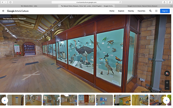
Task: Switch to the Wix Website Editor tab
Action: pos(29,6)
